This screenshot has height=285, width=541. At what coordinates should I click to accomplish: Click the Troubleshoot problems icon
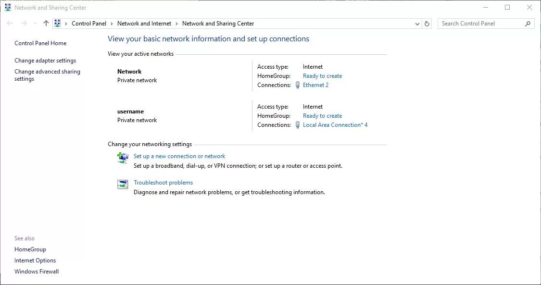[x=123, y=184]
